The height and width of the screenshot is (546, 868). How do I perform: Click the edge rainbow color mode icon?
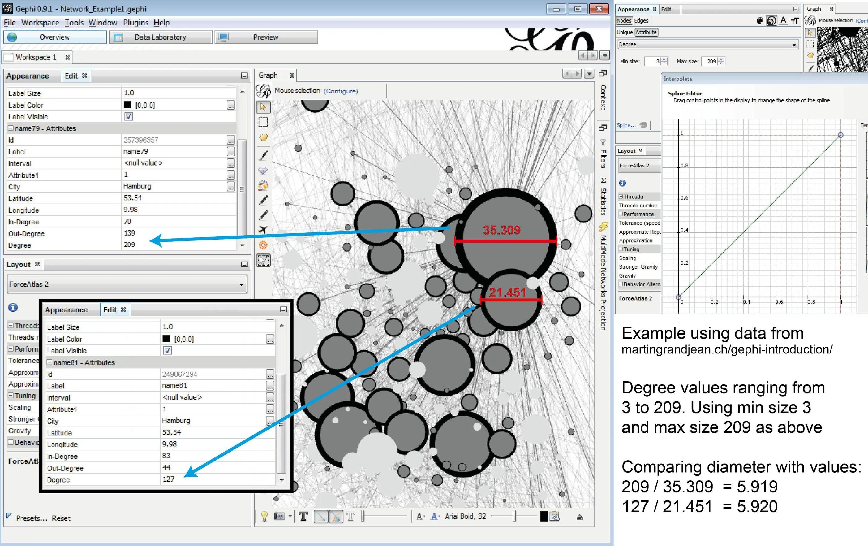click(x=336, y=516)
